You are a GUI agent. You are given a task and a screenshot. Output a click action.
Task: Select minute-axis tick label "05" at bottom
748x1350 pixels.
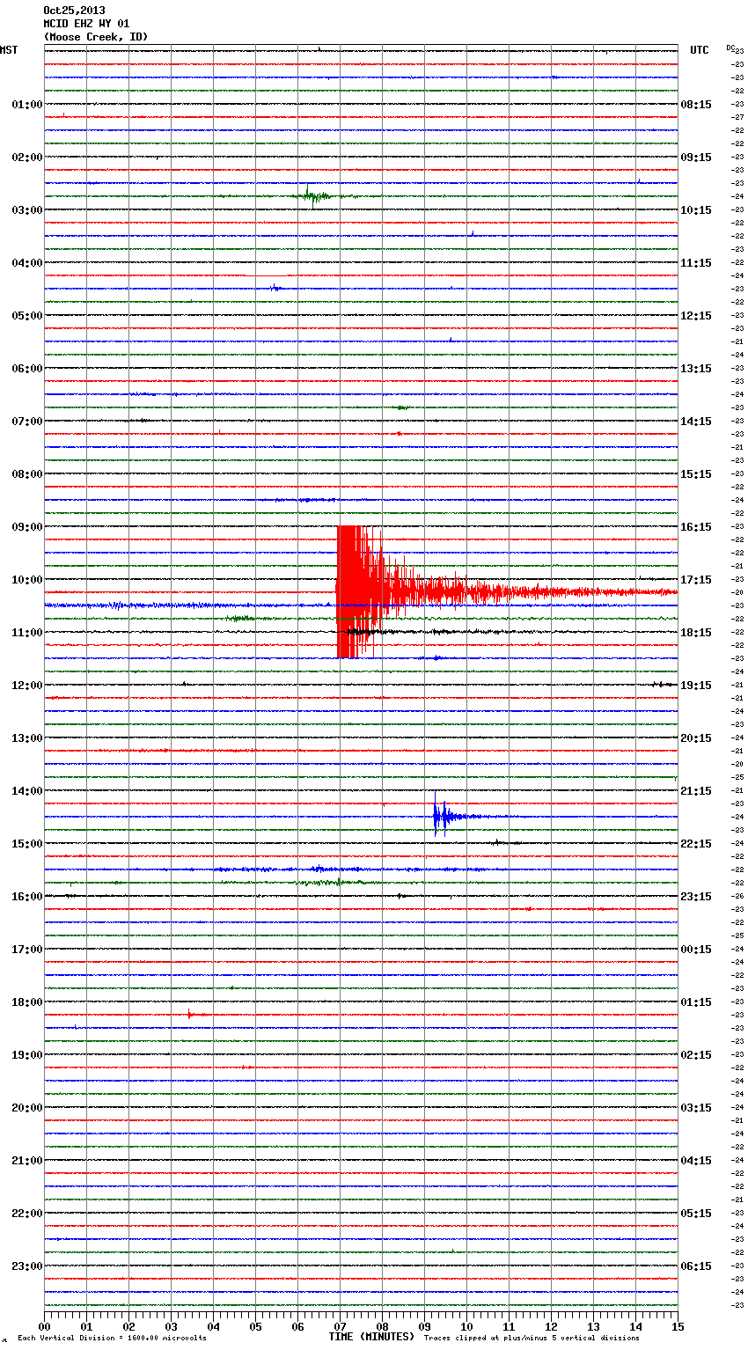255,1326
